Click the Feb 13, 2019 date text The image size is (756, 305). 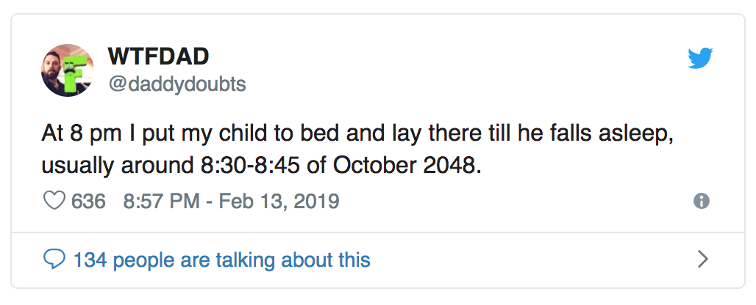point(279,201)
